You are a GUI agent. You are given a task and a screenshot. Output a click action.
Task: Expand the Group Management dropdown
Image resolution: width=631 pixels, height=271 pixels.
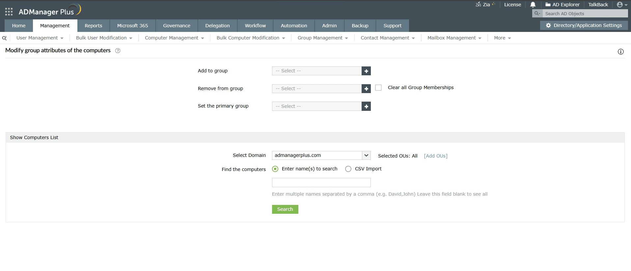click(323, 38)
